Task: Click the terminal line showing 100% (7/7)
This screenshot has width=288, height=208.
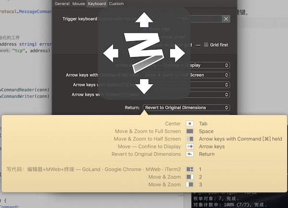Action: (x=229, y=205)
